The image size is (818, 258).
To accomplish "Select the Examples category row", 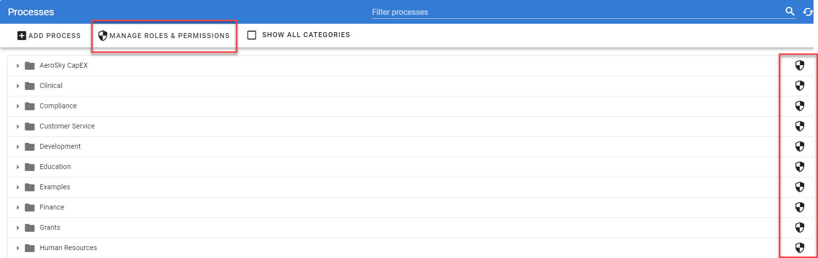I will 55,187.
